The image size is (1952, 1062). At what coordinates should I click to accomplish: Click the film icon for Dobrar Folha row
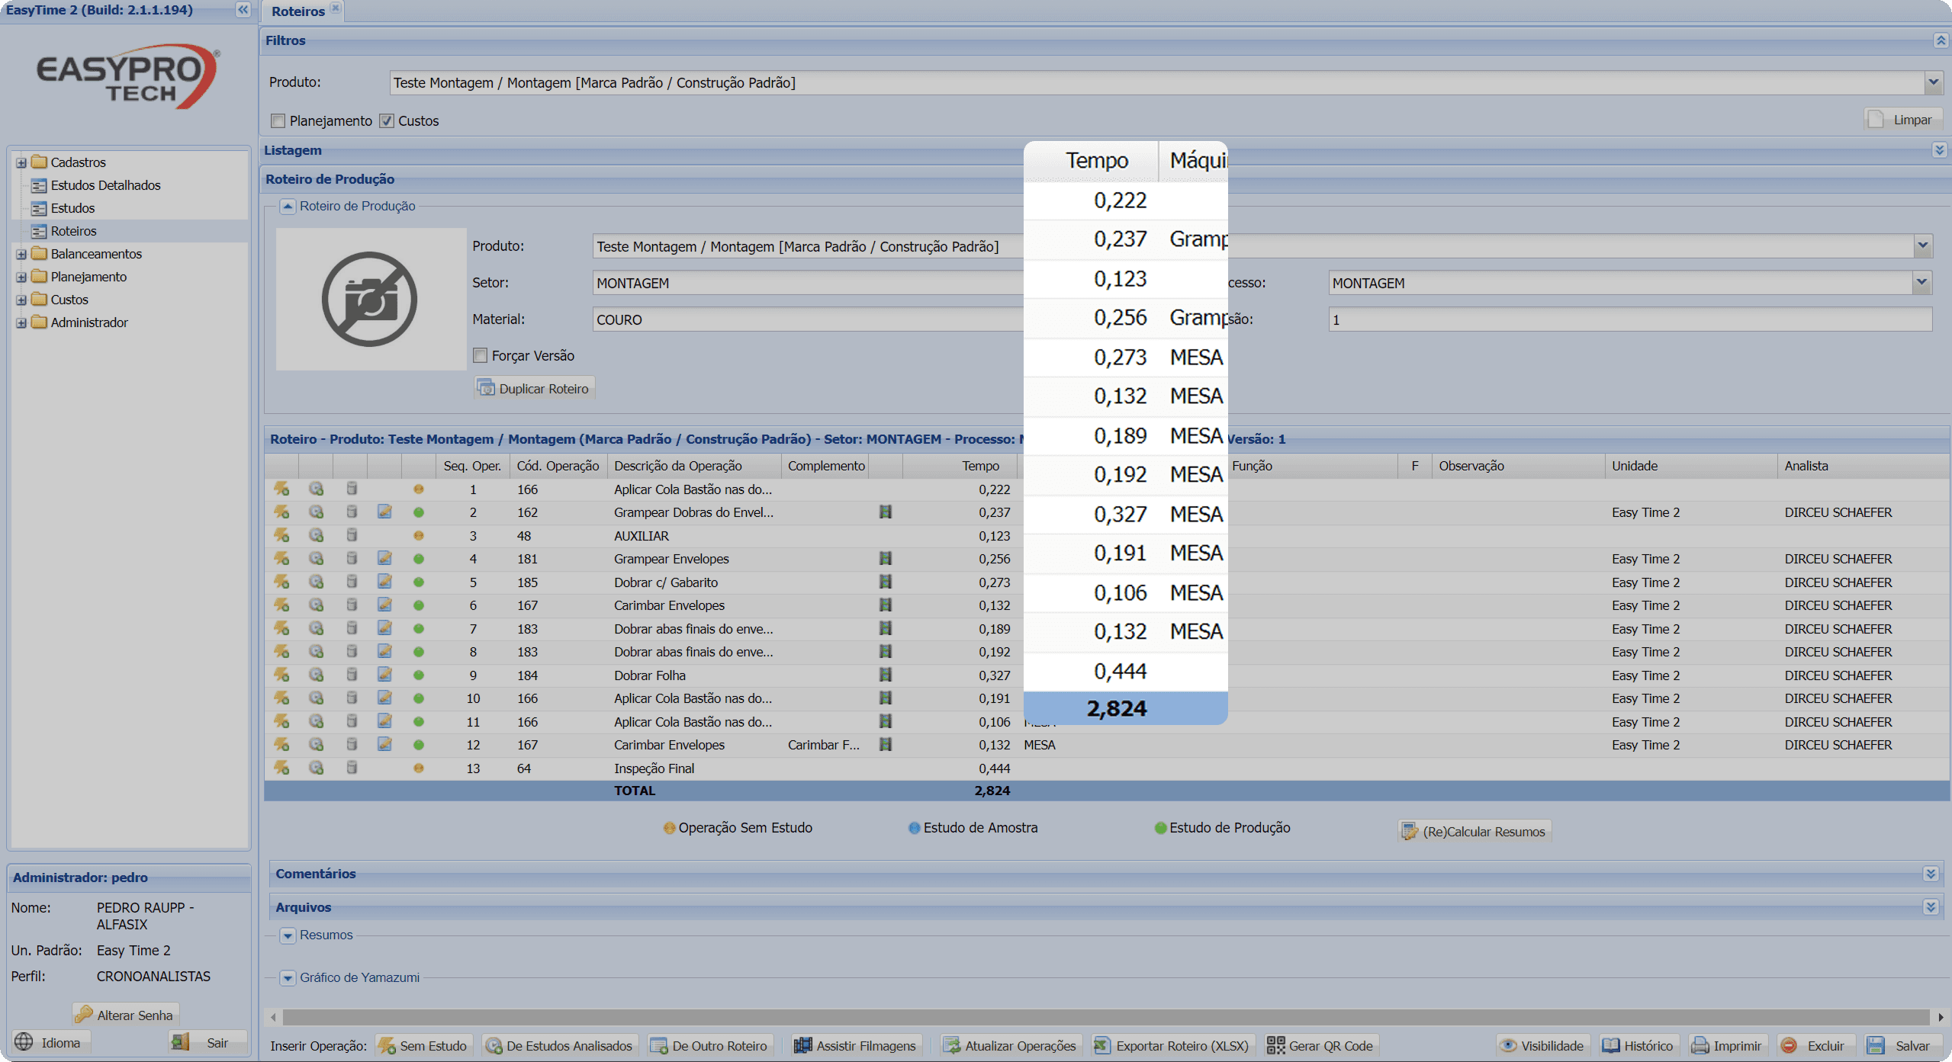coord(885,675)
